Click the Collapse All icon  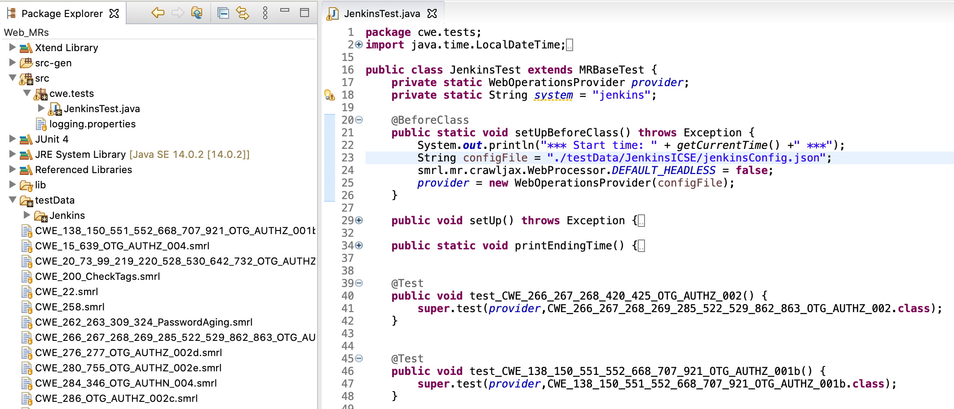tap(223, 13)
